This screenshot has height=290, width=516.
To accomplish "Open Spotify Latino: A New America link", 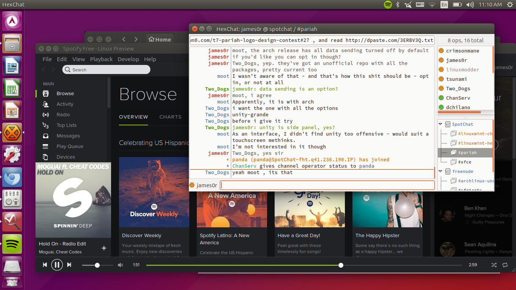I will 225,239.
